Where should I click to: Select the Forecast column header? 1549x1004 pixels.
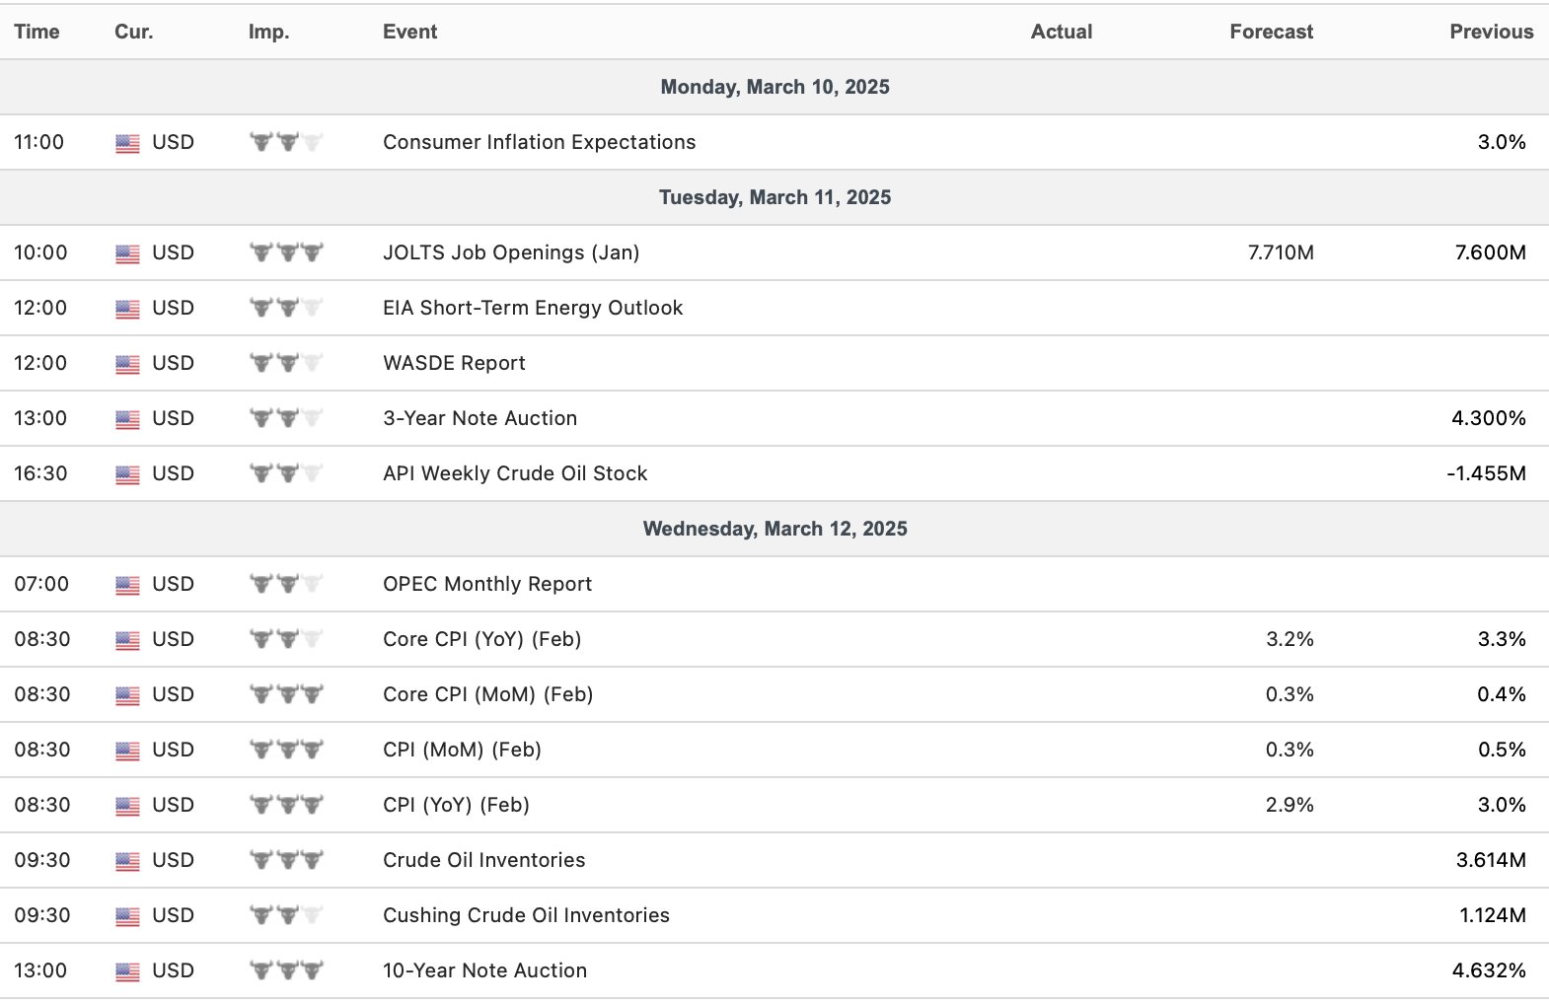(1271, 32)
